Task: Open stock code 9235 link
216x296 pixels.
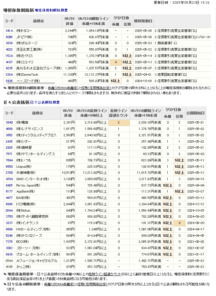Action: (x=9, y=68)
